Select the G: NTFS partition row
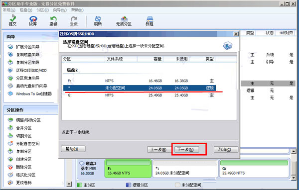Screen dimensions: 299x190 click(140, 95)
